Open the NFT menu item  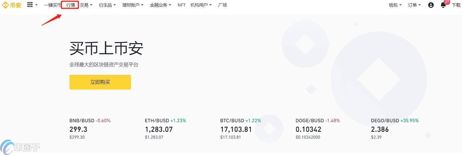click(x=181, y=5)
